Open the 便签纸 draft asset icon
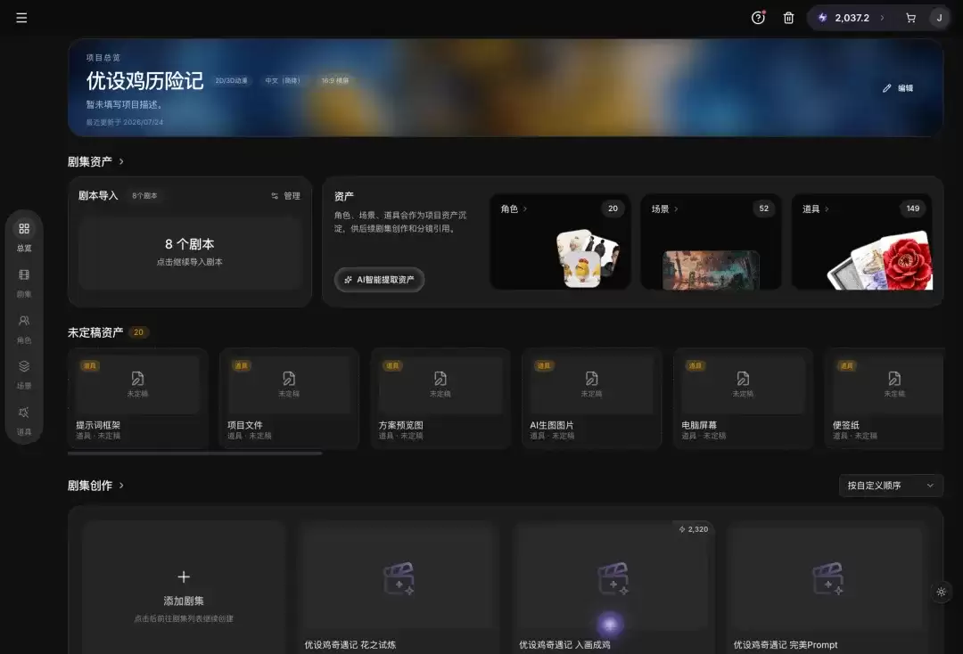This screenshot has height=654, width=963. point(894,379)
